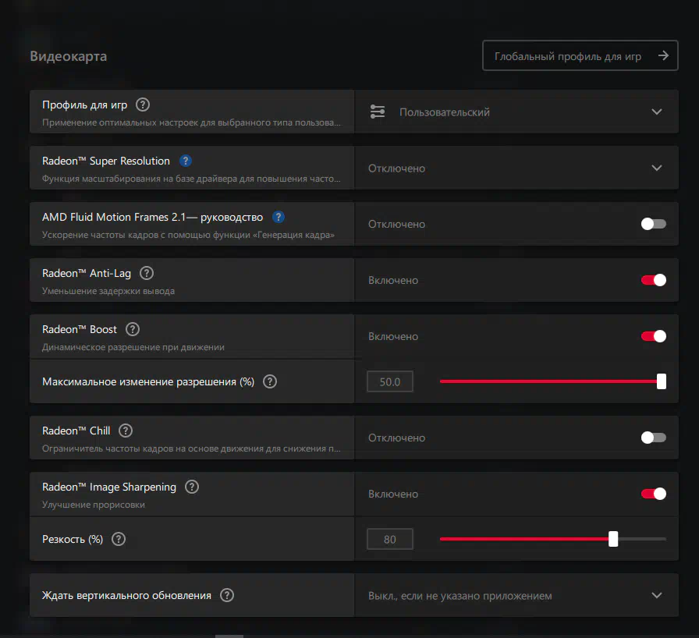Image resolution: width=699 pixels, height=638 pixels.
Task: Open help for Максимальное изменение разрешения
Action: (270, 381)
